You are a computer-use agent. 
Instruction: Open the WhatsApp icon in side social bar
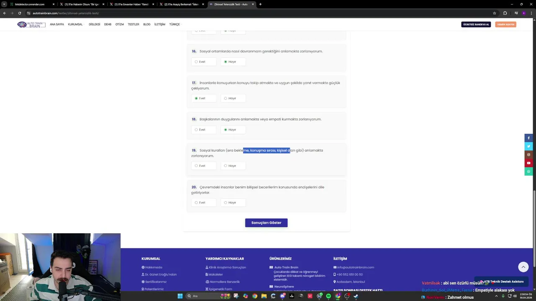click(x=528, y=171)
